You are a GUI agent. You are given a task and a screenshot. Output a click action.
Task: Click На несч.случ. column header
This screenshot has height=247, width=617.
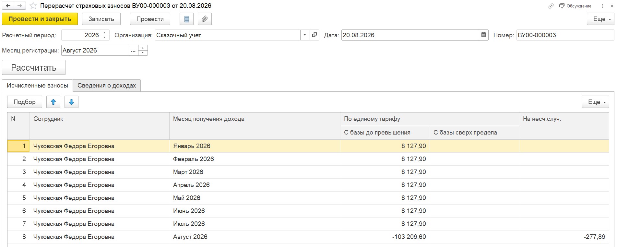tap(564, 126)
